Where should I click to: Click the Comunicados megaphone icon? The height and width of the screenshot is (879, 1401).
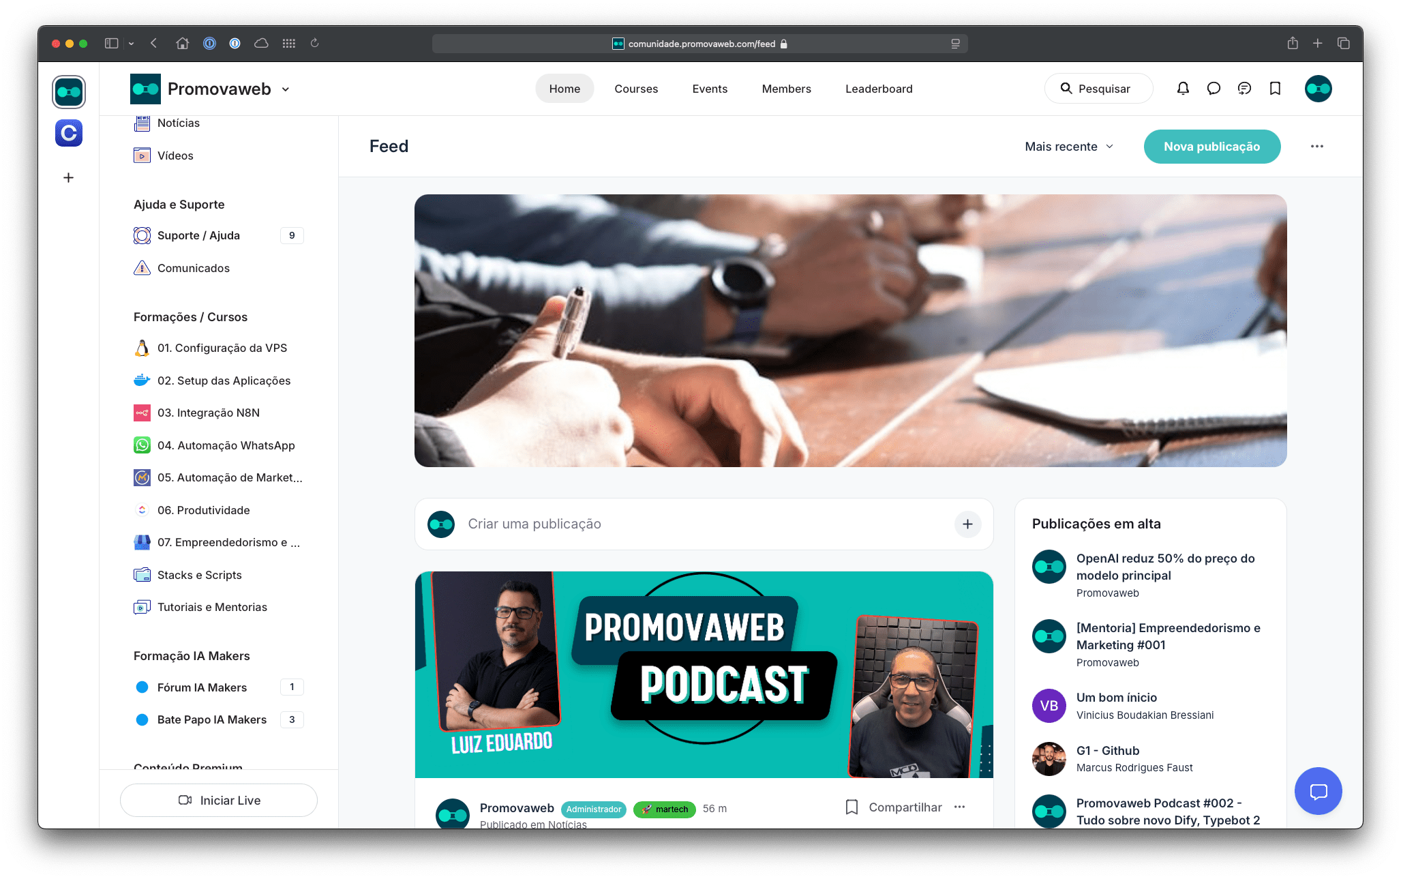pyautogui.click(x=142, y=267)
